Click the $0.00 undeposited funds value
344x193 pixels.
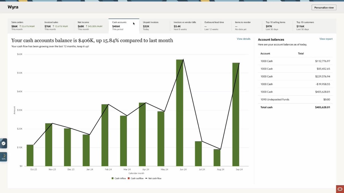[327, 100]
